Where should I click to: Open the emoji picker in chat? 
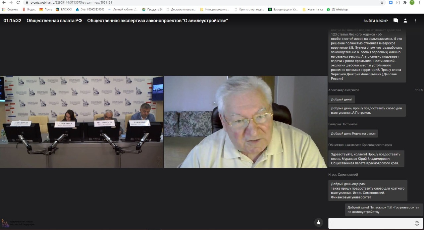pyautogui.click(x=417, y=223)
